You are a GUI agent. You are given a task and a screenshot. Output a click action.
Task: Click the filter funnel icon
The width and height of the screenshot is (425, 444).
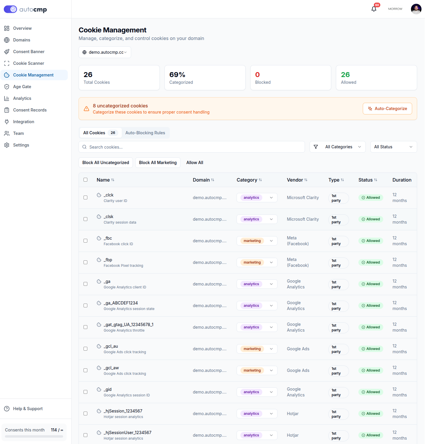tap(316, 147)
